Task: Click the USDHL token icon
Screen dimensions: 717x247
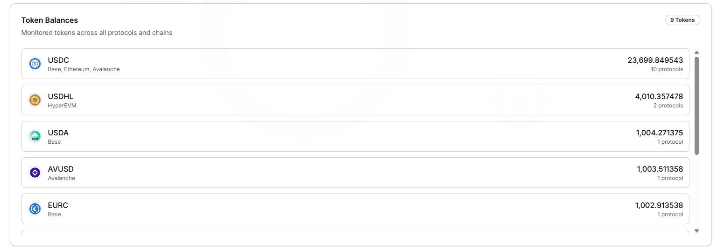Action: (35, 100)
